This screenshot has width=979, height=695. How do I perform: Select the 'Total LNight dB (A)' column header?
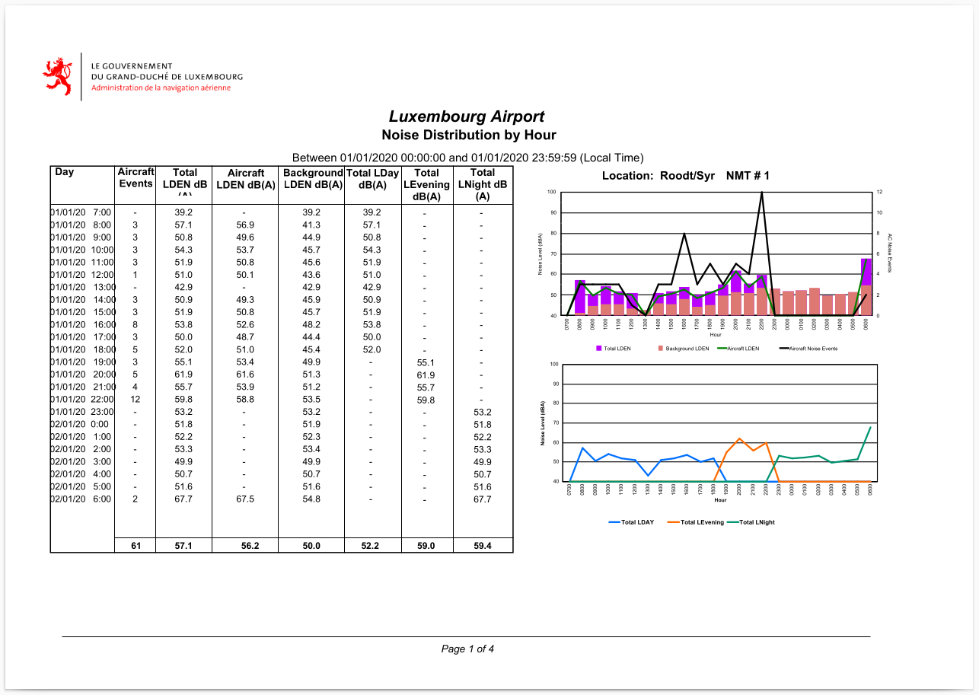pos(483,184)
